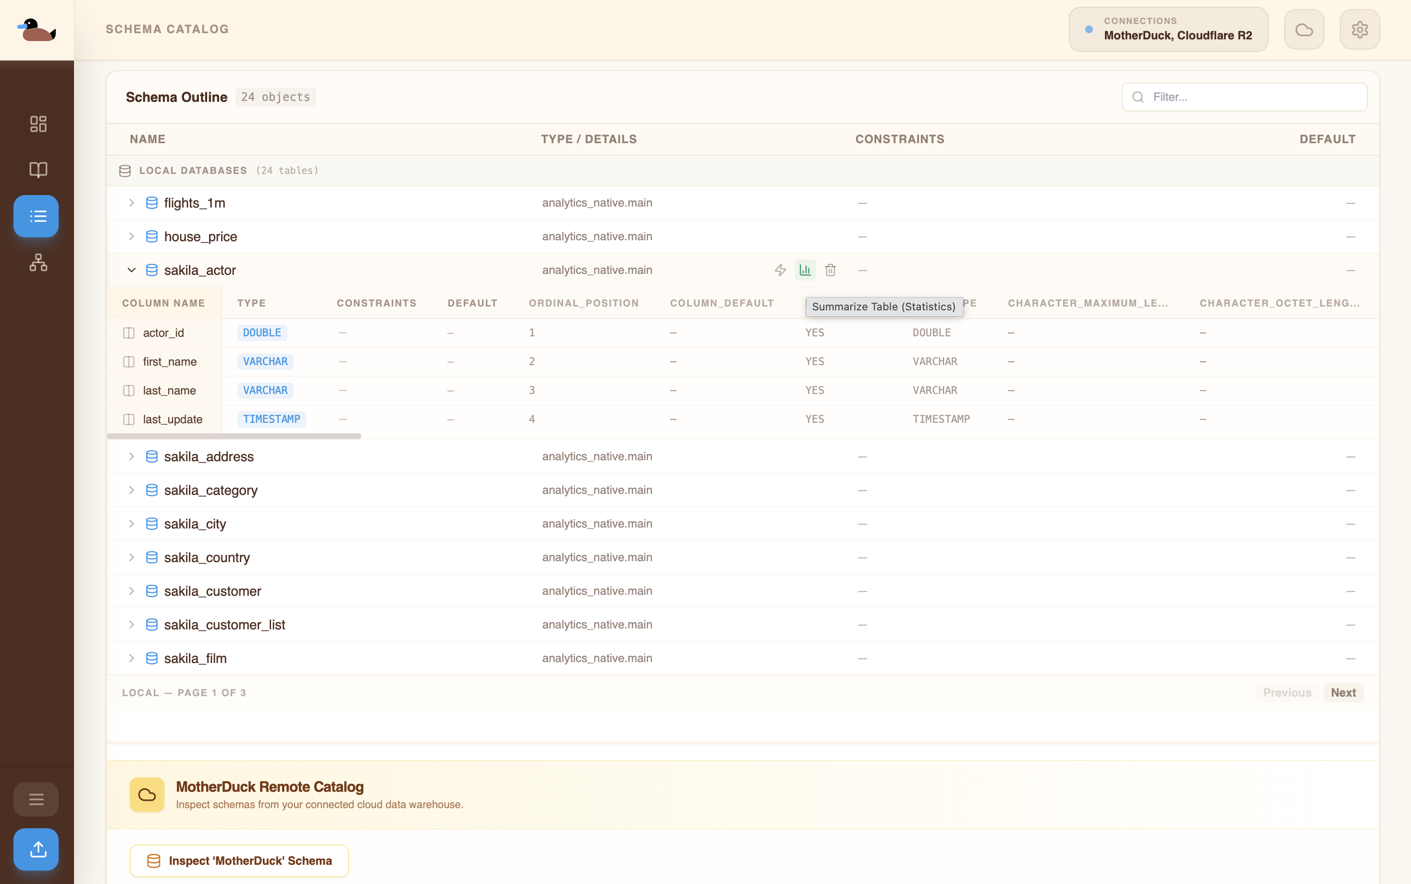Viewport: 1411px width, 884px height.
Task: Click Inspect 'MotherDuck' Schema button
Action: tap(239, 860)
